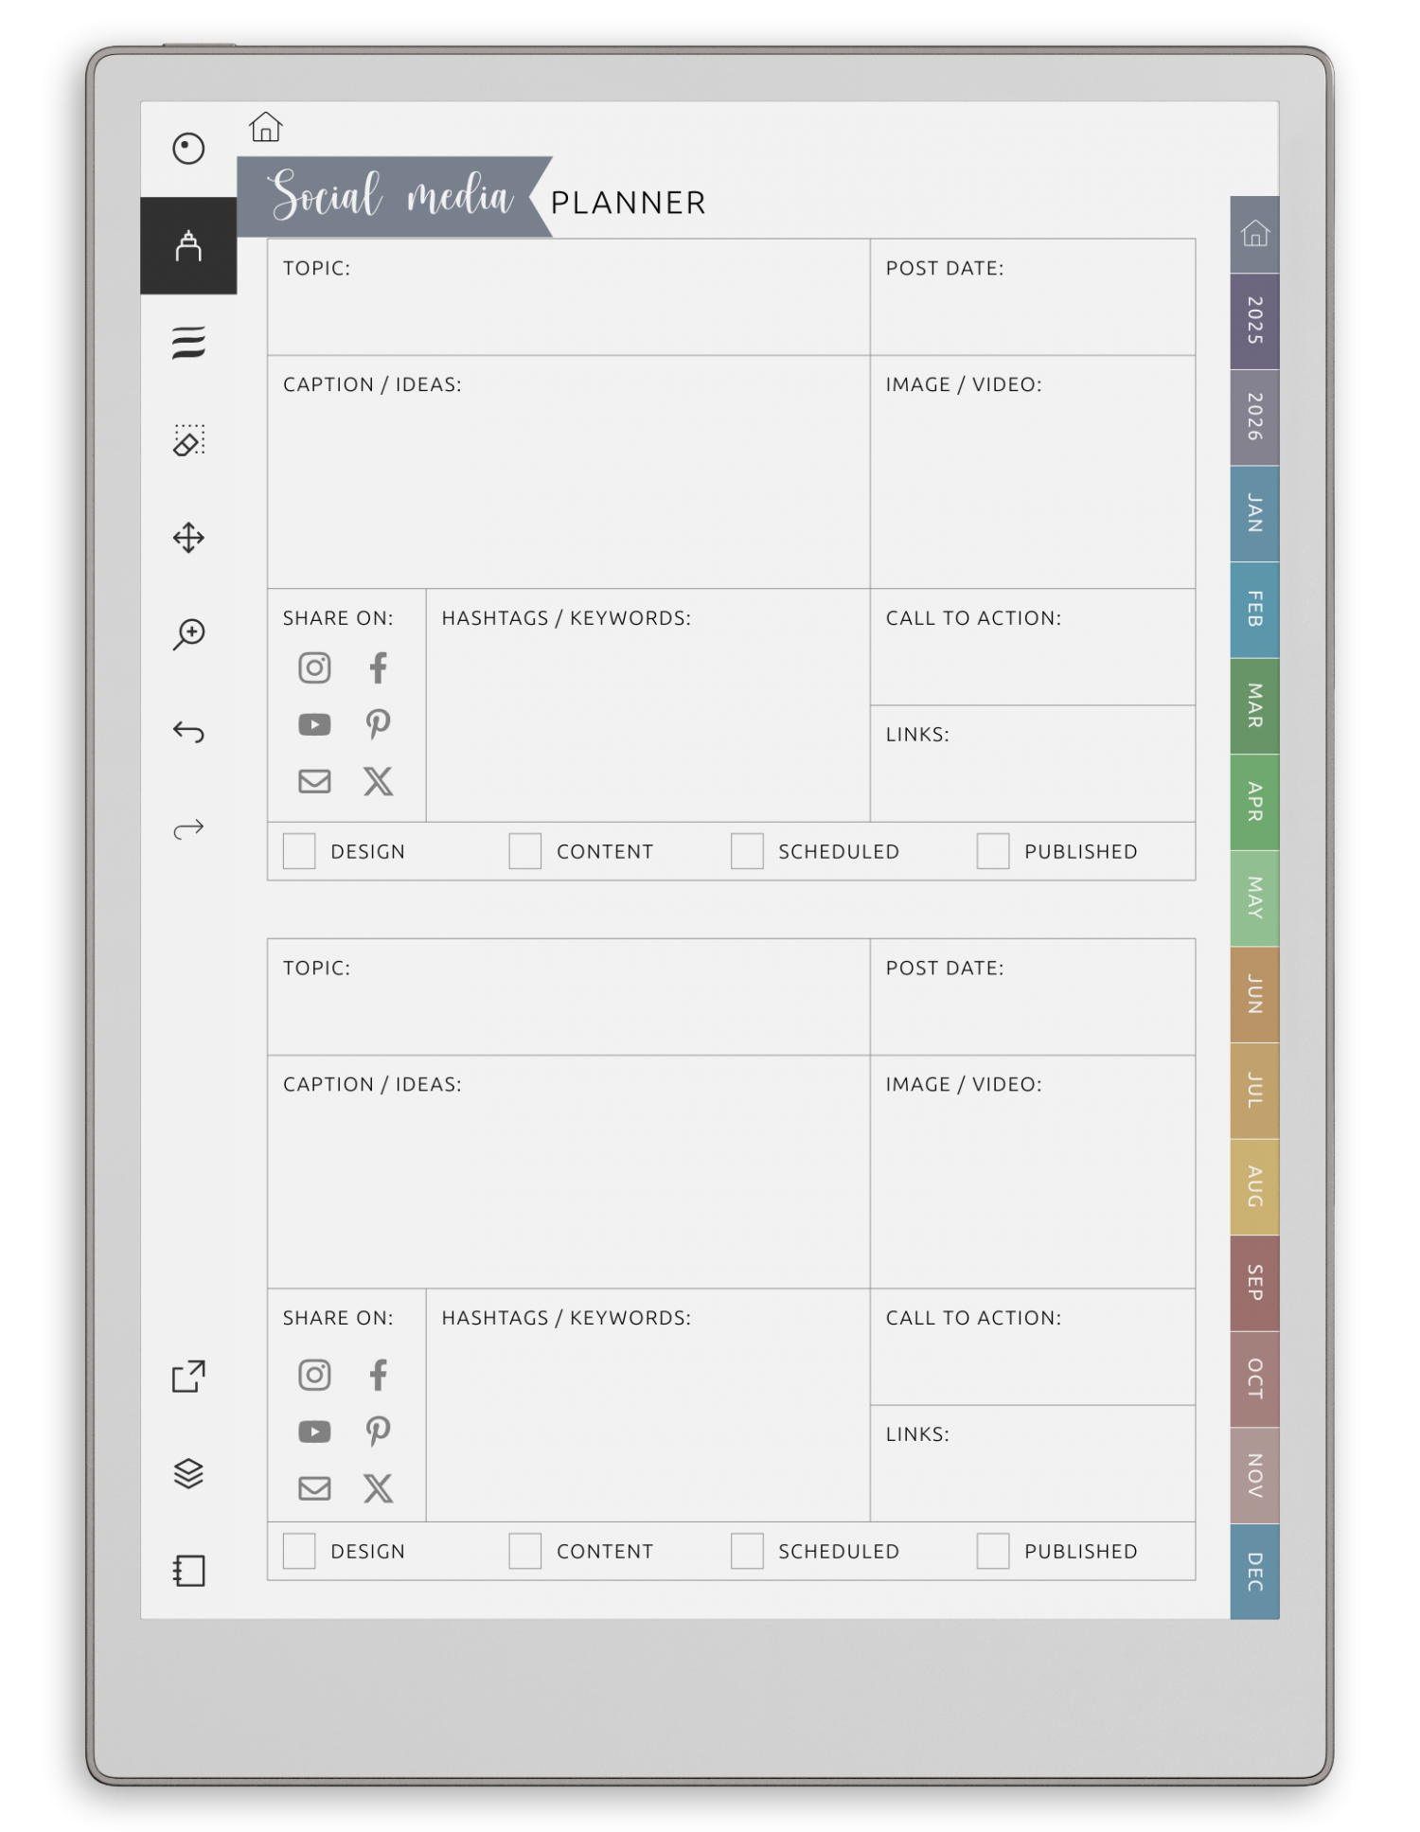Check SCHEDULED box in first post block
The height and width of the screenshot is (1832, 1420).
pyautogui.click(x=747, y=851)
